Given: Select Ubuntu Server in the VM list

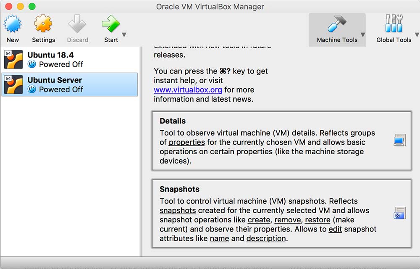Looking at the screenshot, I should click(70, 84).
